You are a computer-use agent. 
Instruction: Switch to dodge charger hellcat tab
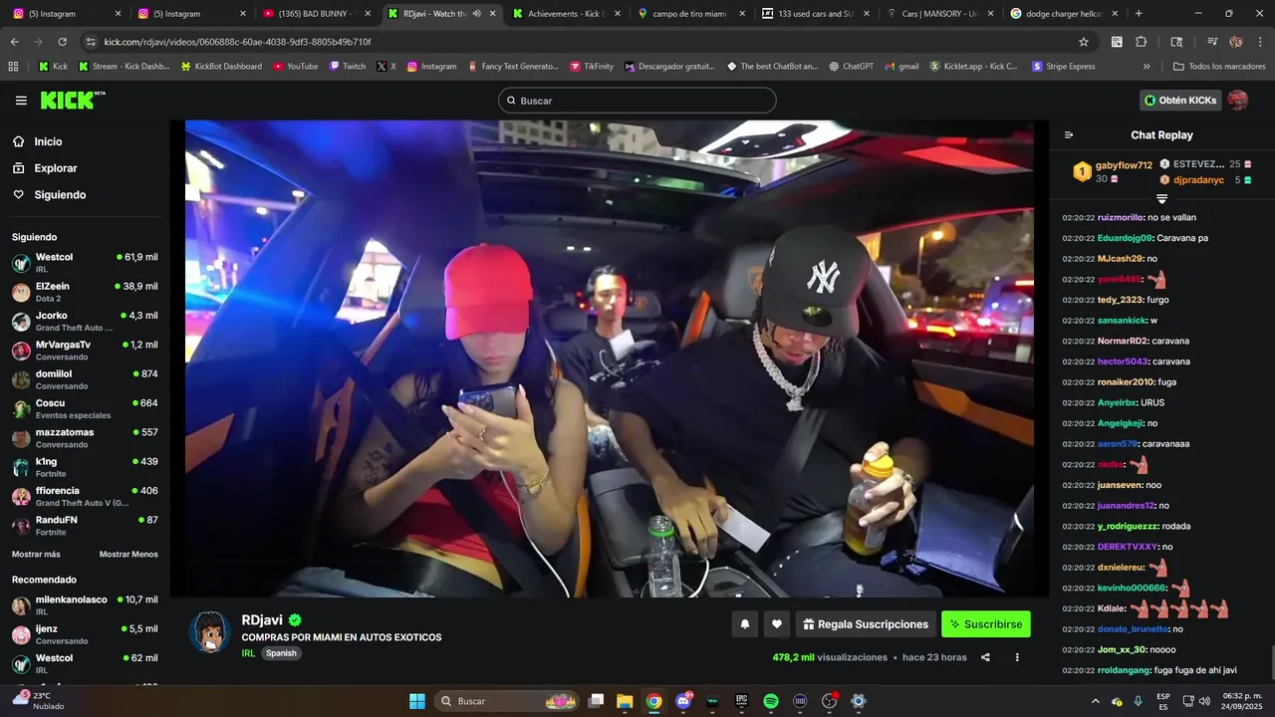[1064, 14]
